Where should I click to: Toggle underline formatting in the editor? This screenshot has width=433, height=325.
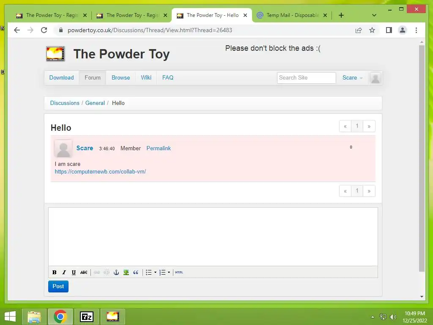coord(74,272)
